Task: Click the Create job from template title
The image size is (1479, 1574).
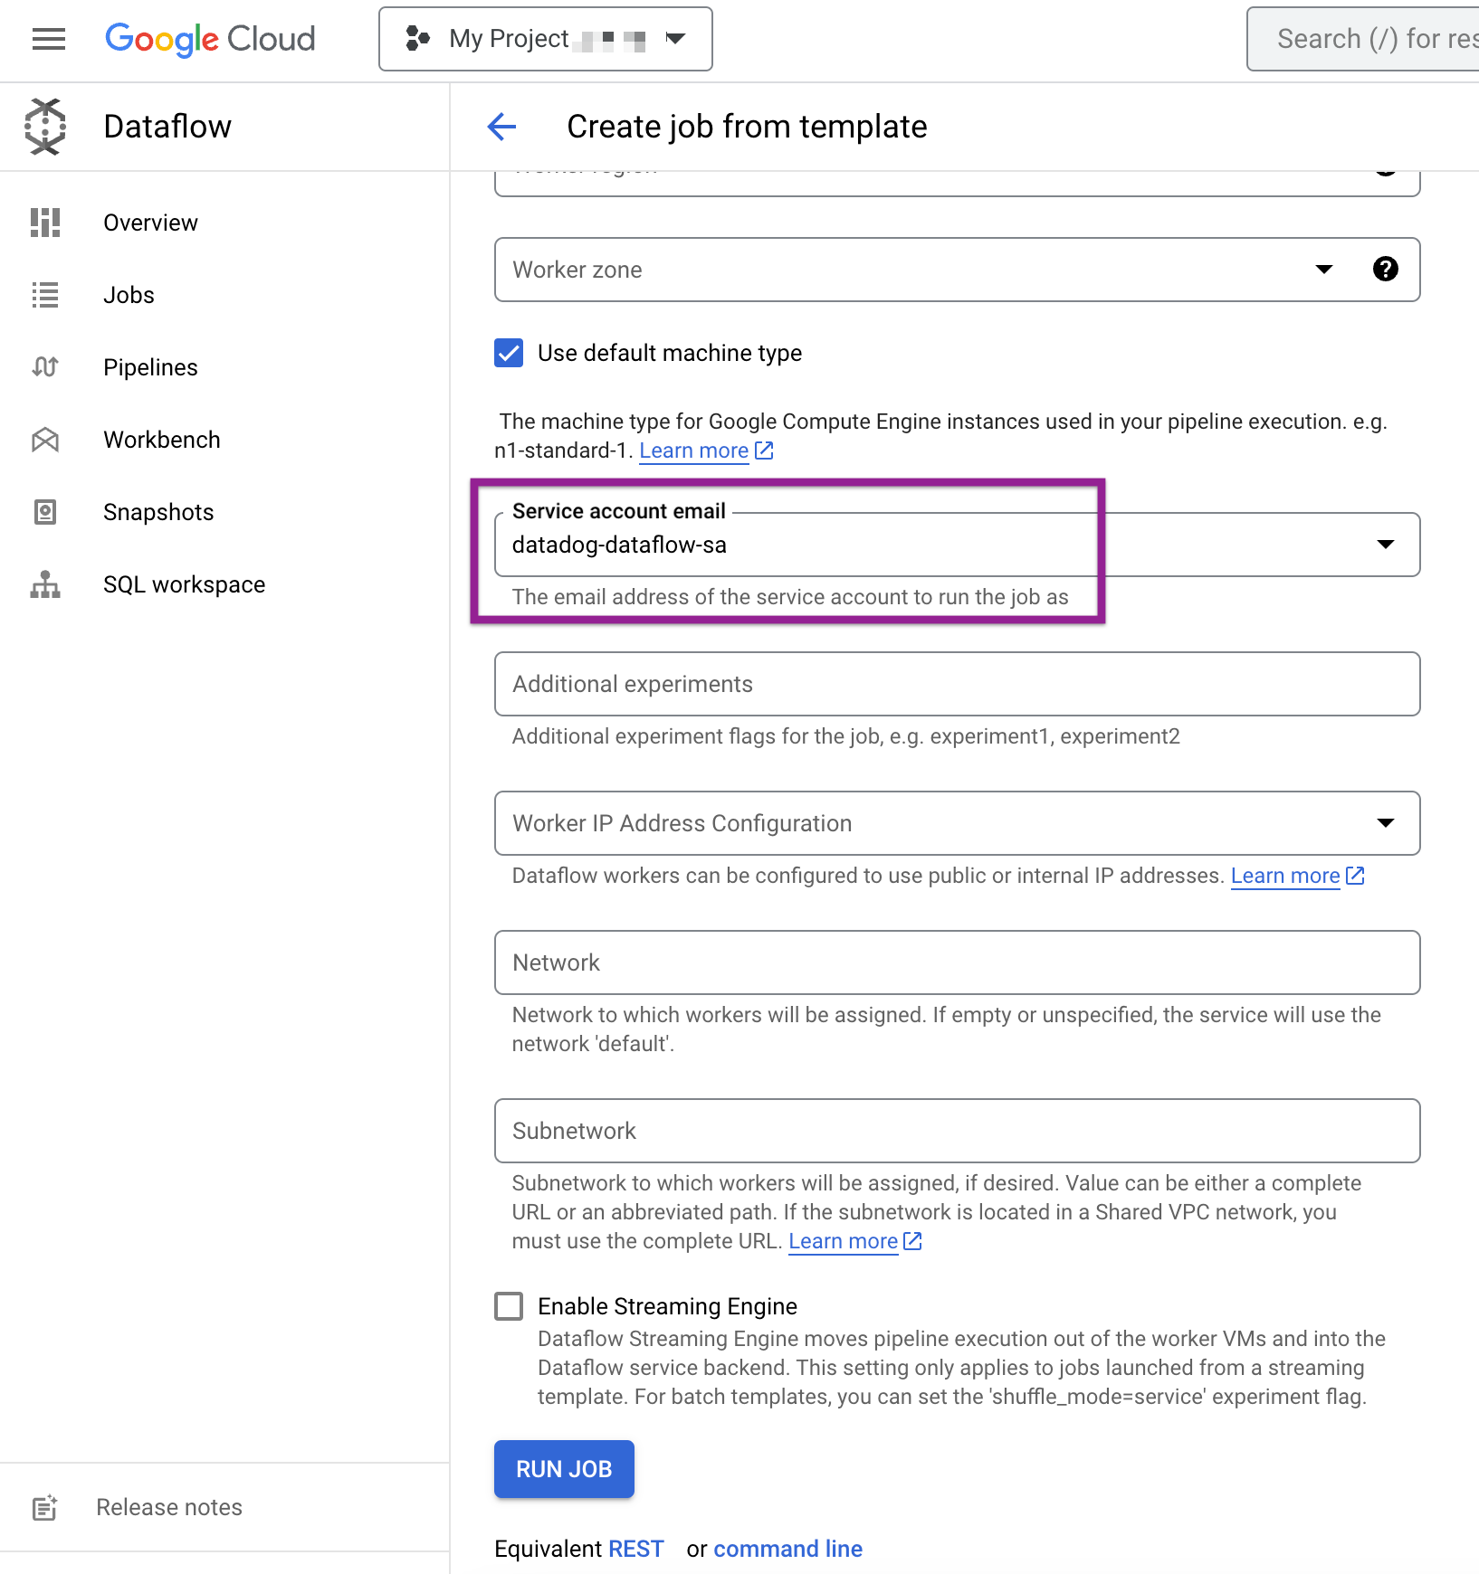Action: click(x=747, y=127)
